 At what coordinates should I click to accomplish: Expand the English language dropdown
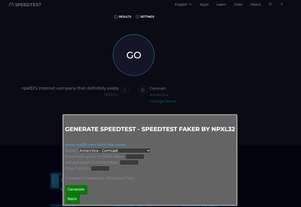point(183,5)
